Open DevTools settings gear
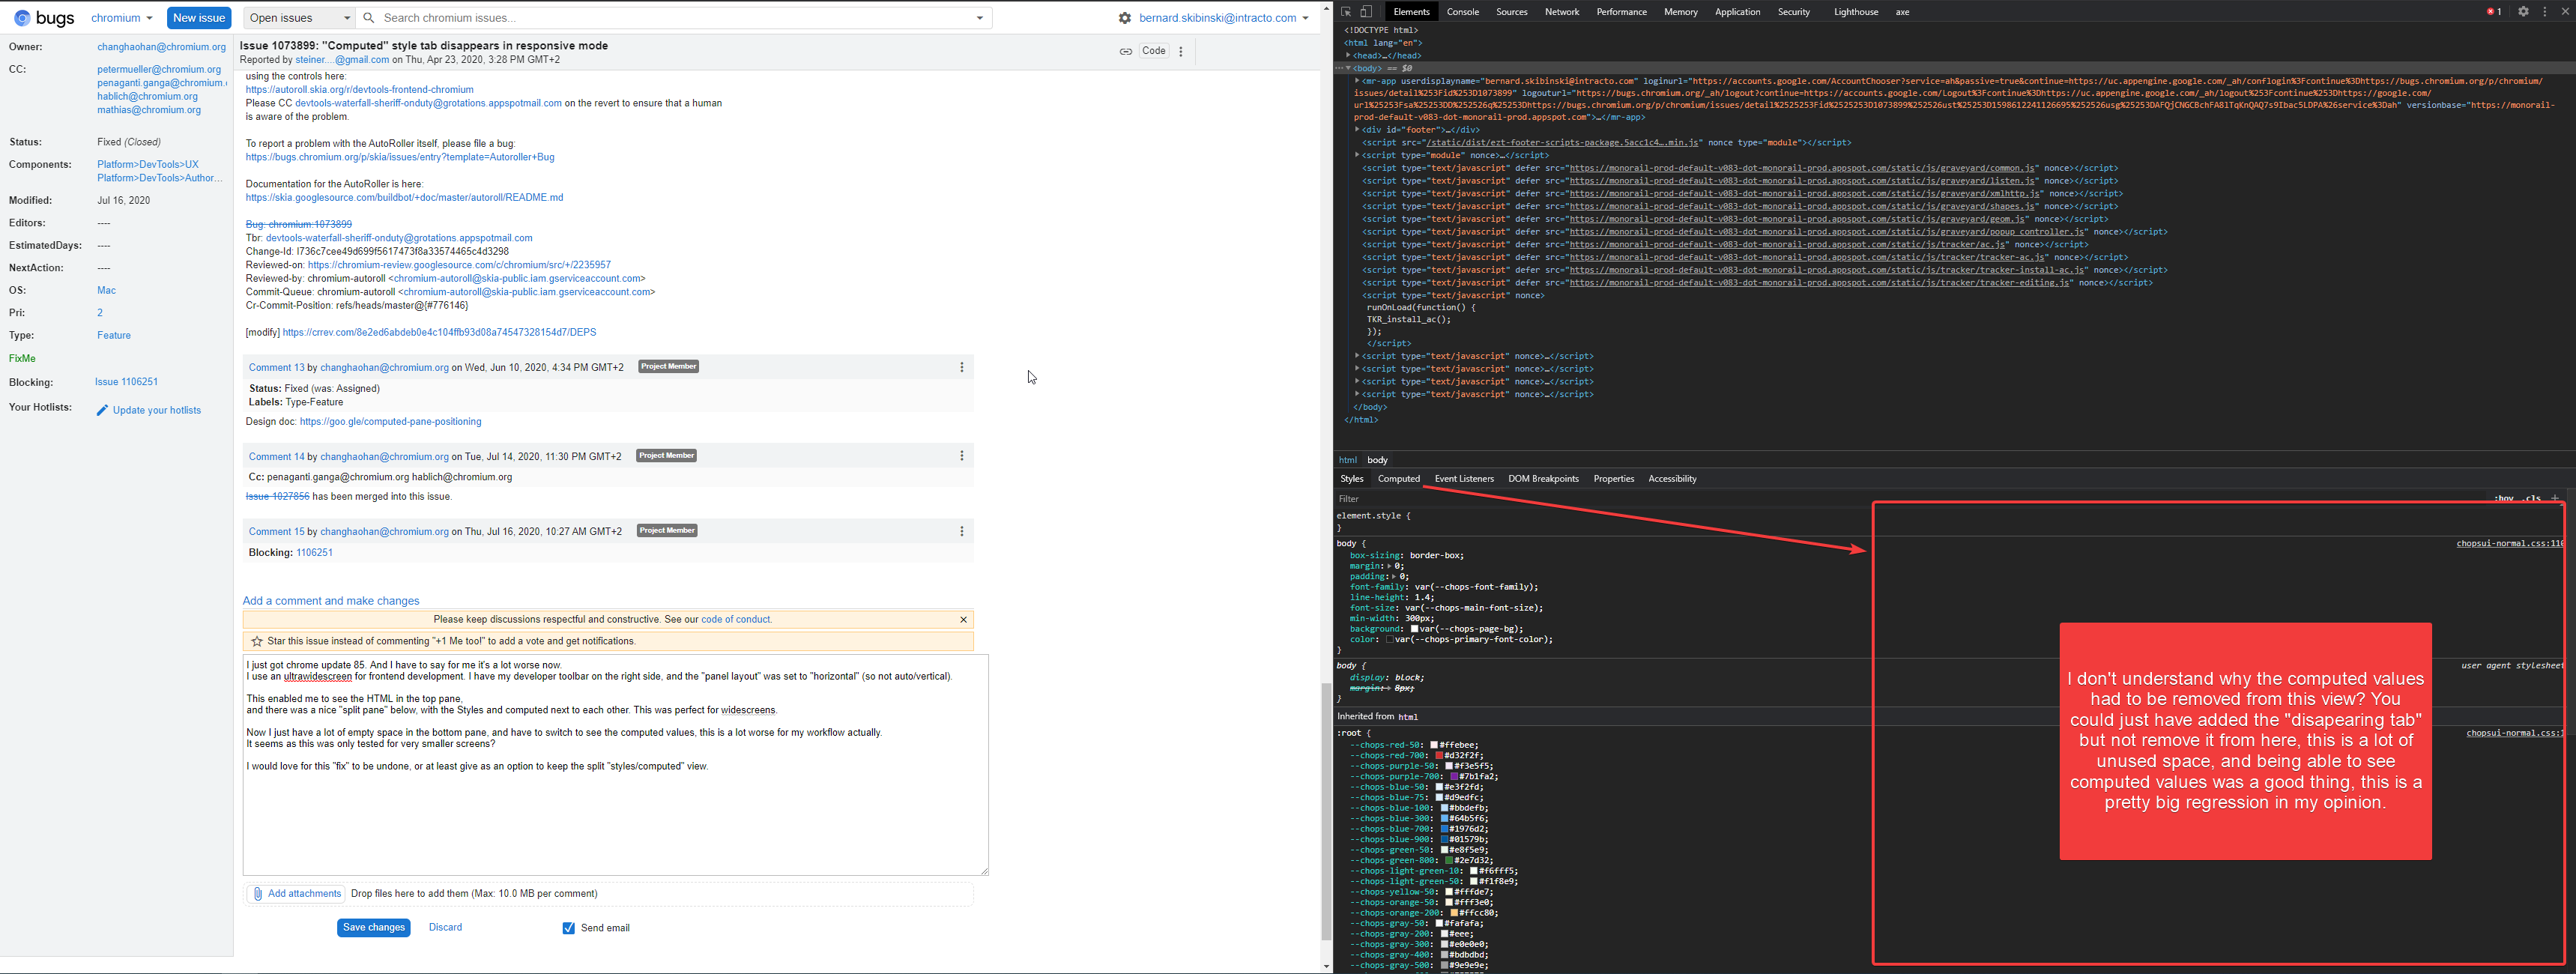This screenshot has height=974, width=2576. (2523, 12)
